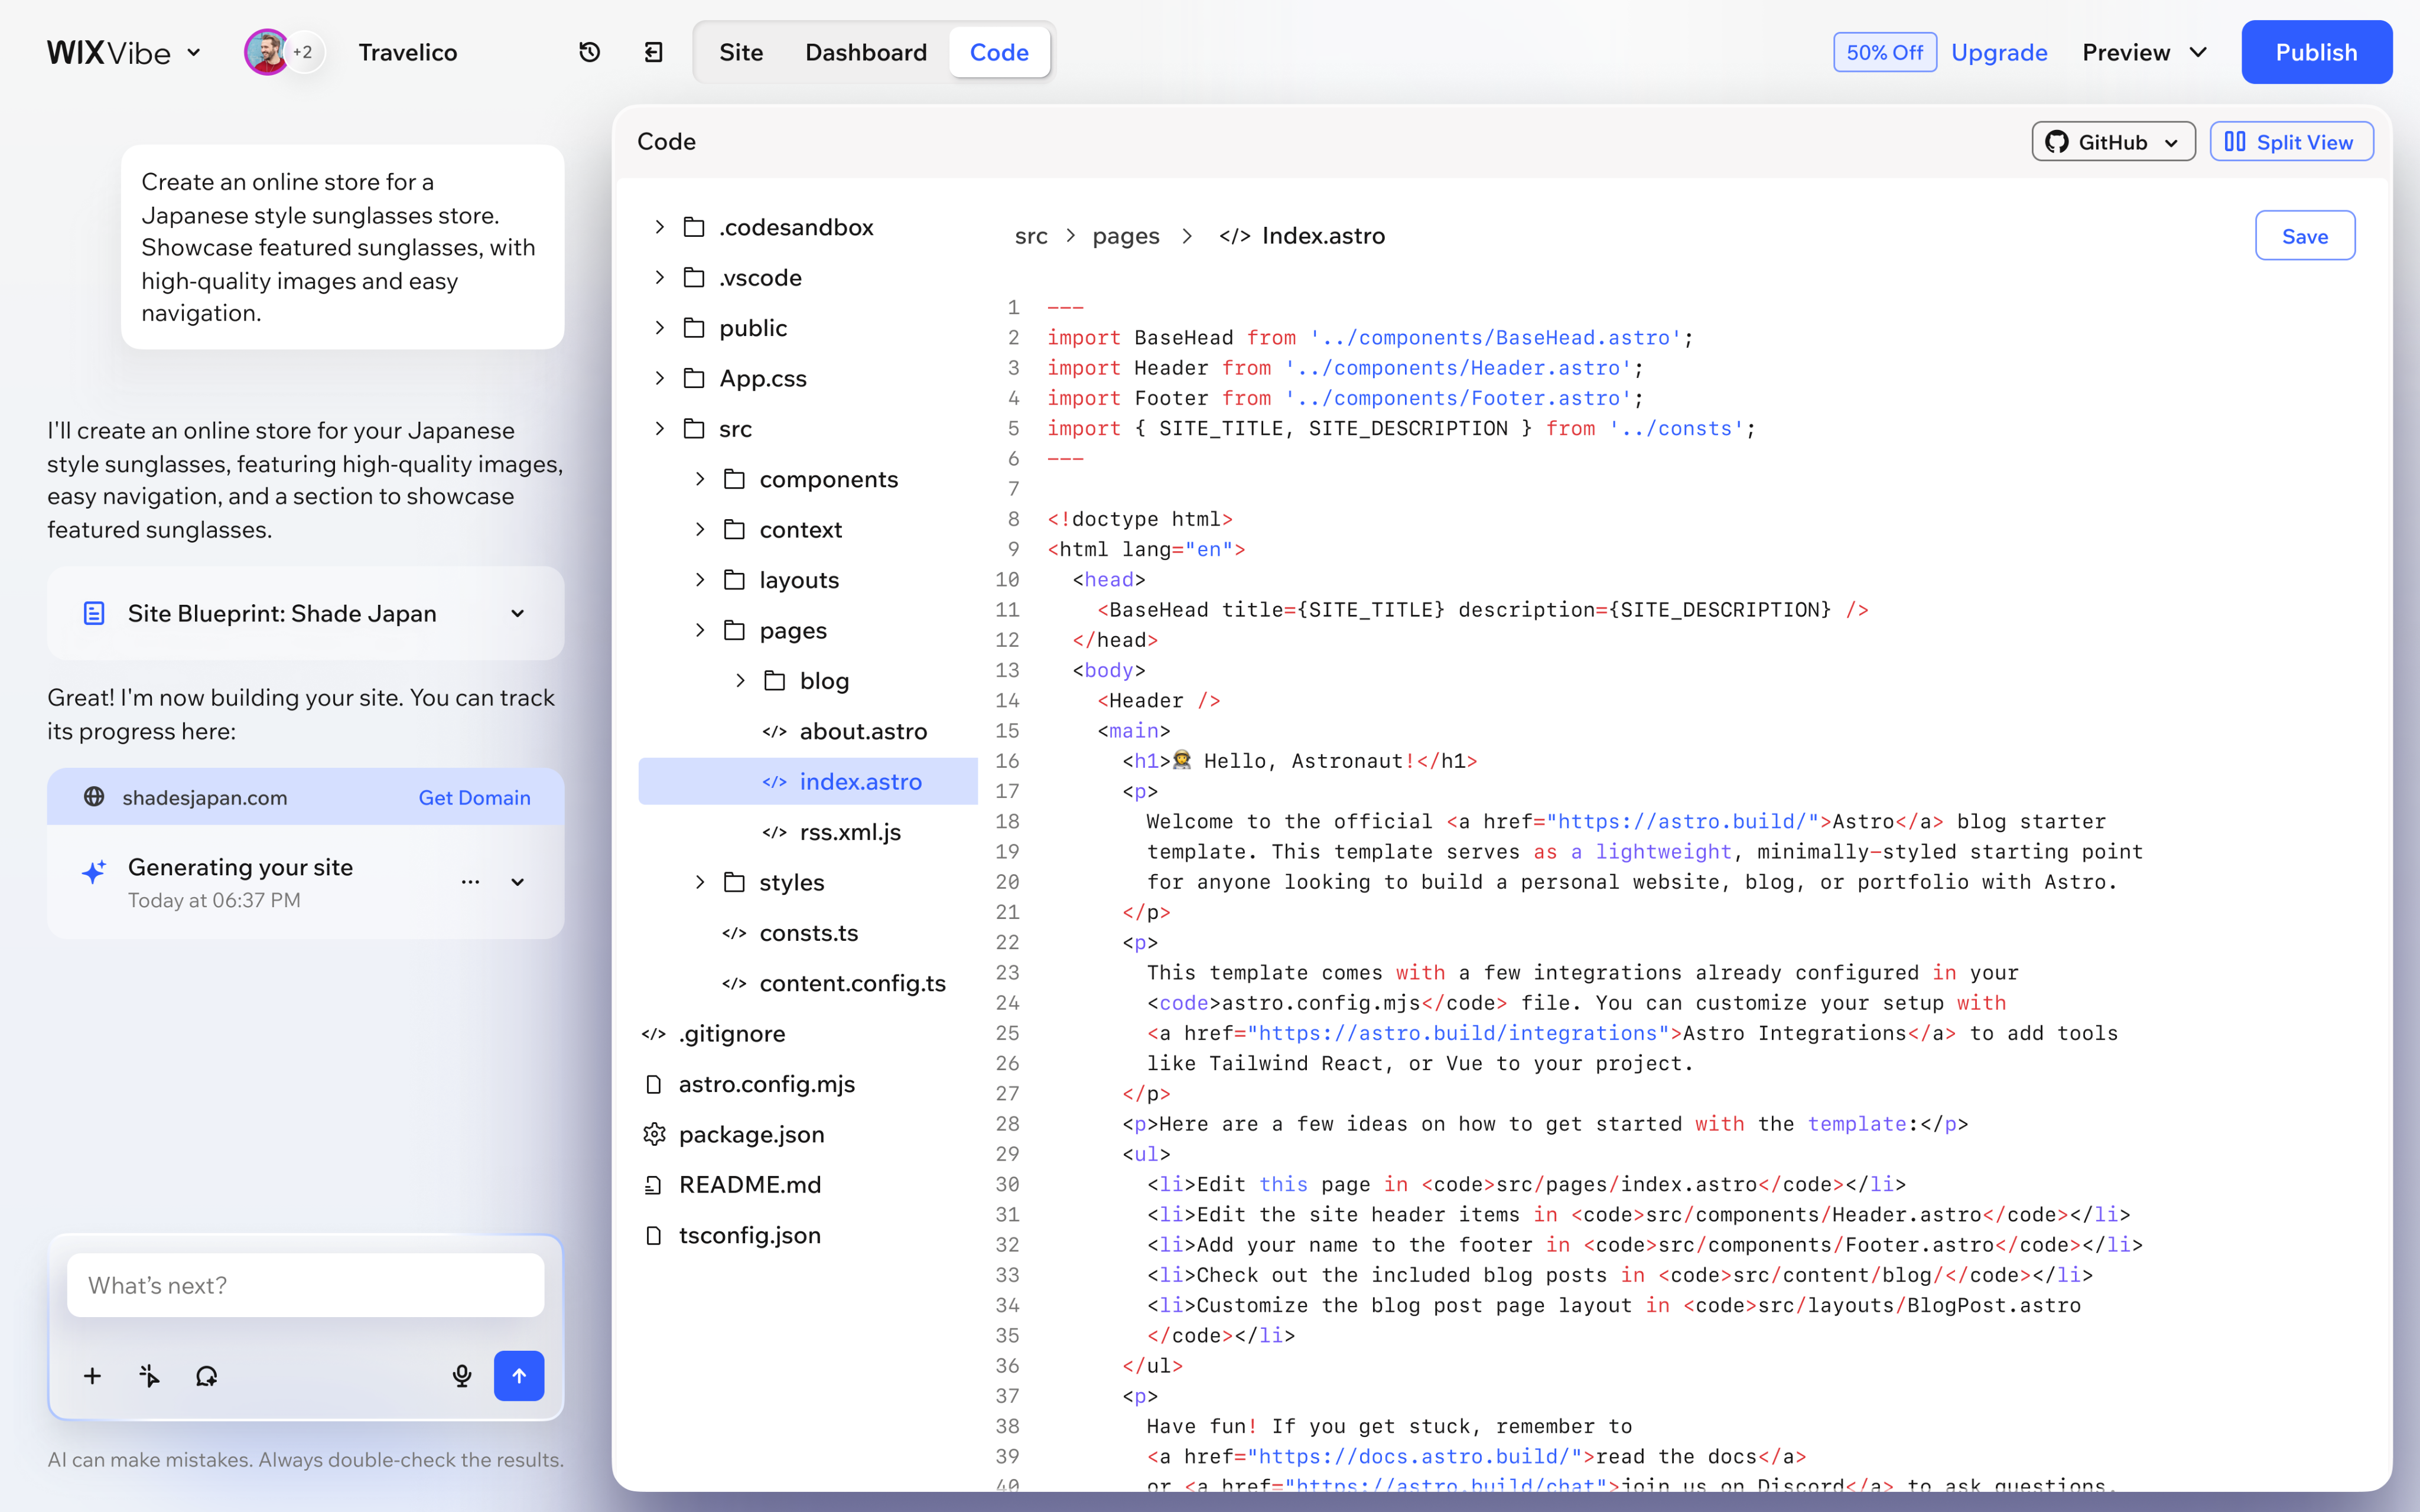Click the folder icon for public

(x=694, y=328)
